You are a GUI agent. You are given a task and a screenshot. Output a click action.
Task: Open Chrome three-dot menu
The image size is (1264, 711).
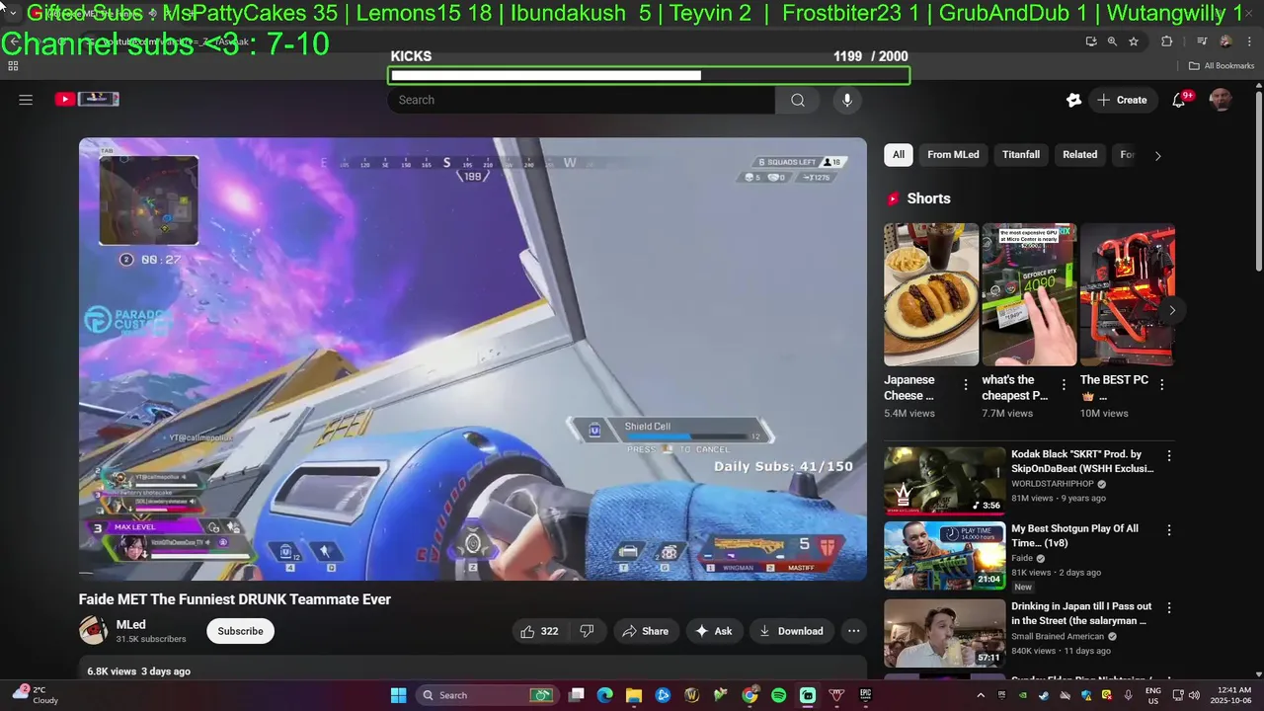pyautogui.click(x=1247, y=41)
